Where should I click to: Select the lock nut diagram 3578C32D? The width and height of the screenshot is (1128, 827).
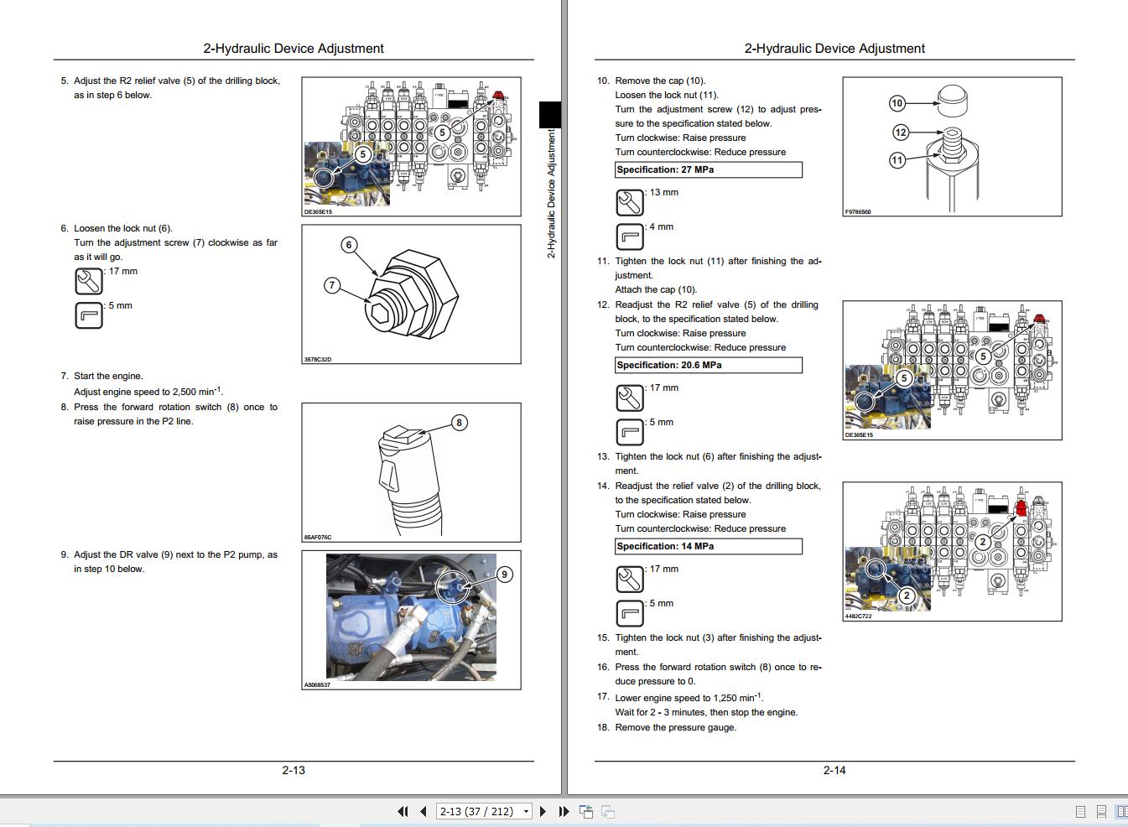(x=411, y=294)
